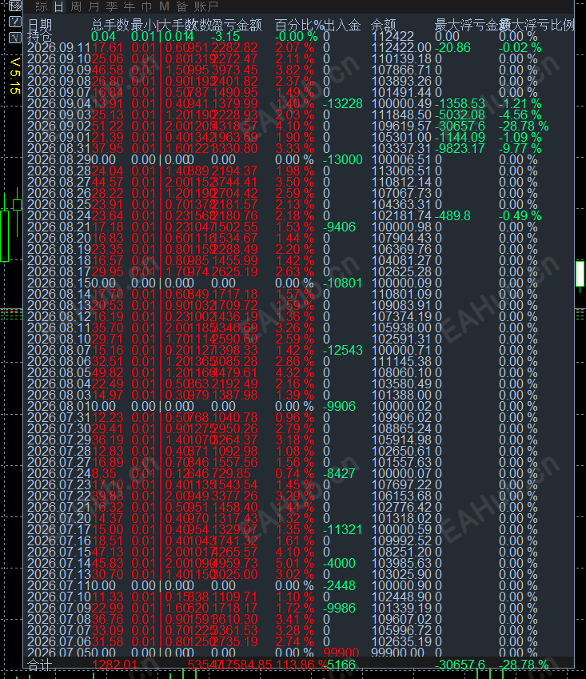This screenshot has height=679, width=586.
Task: Open the 币 currency tab
Action: click(146, 6)
